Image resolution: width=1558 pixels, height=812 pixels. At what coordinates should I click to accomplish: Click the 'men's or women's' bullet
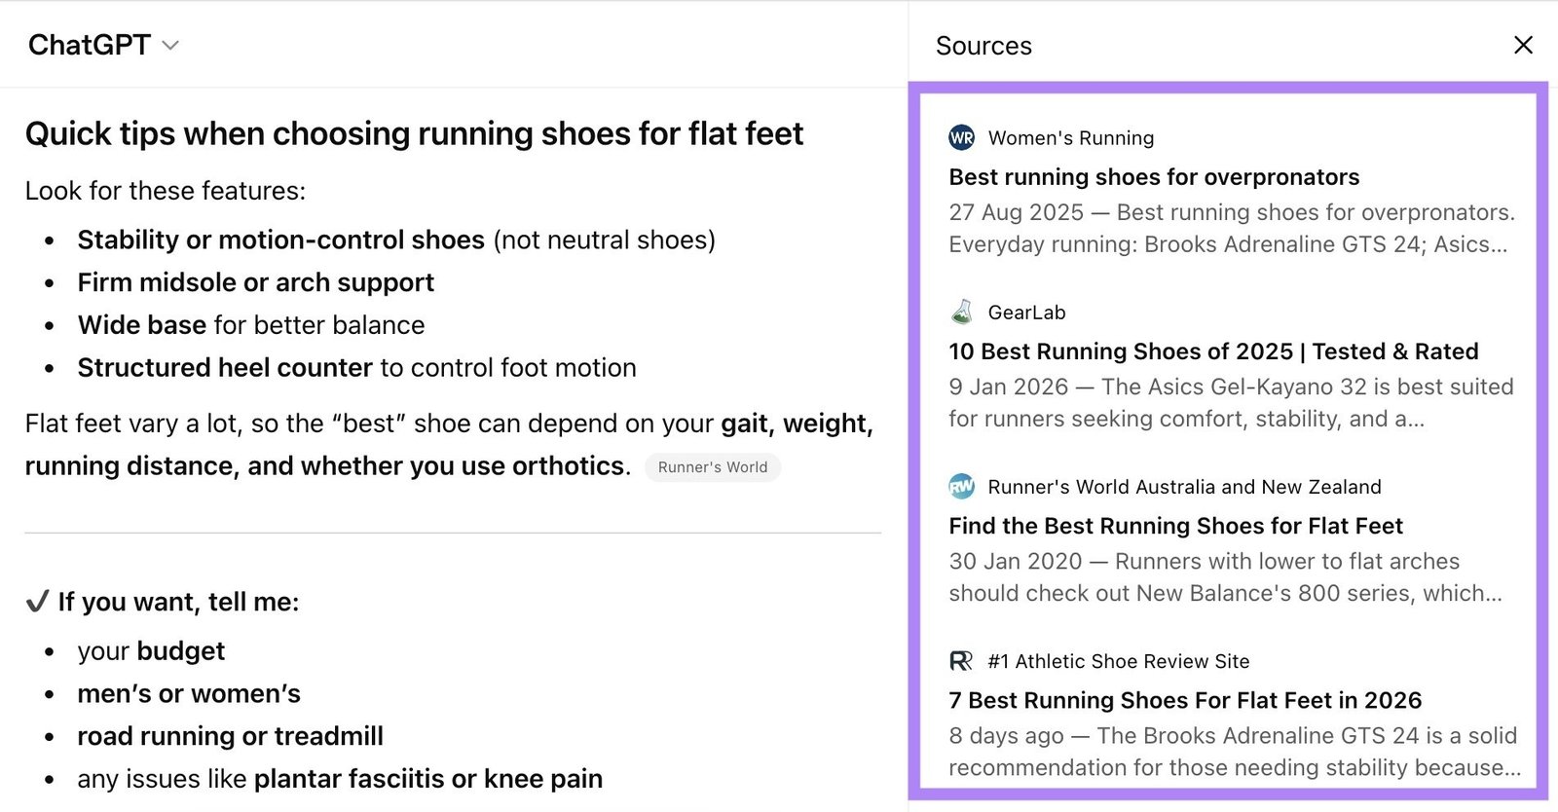pyautogui.click(x=189, y=693)
